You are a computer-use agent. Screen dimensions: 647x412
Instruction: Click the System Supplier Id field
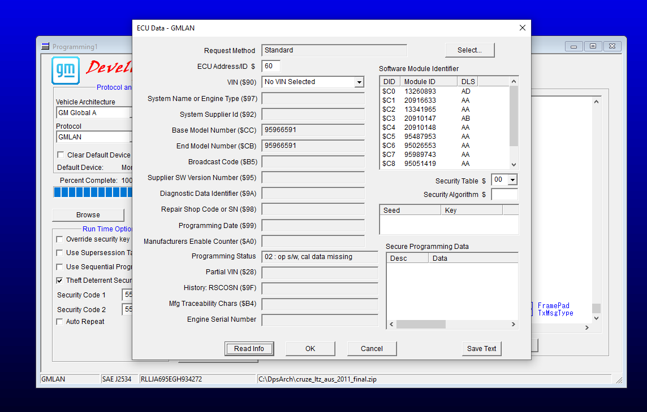[x=313, y=115]
